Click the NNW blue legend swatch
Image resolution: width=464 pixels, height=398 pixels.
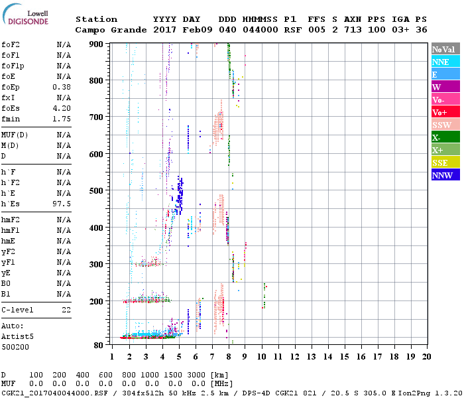click(x=445, y=175)
